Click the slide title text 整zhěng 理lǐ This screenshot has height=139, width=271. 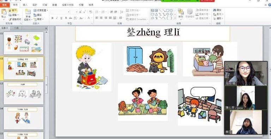tap(153, 32)
